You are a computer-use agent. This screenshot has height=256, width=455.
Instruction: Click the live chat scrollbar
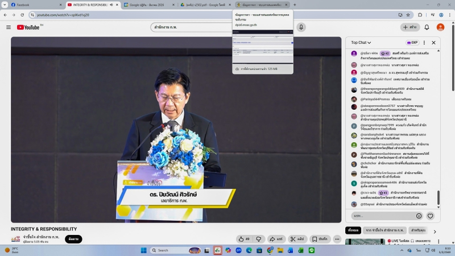point(439,197)
